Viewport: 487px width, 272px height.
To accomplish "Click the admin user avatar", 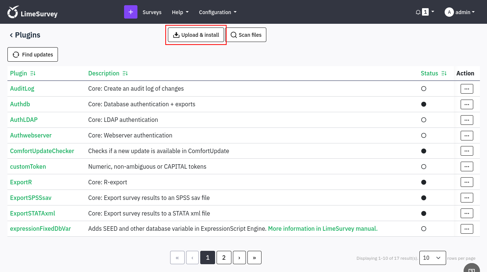I will click(449, 12).
